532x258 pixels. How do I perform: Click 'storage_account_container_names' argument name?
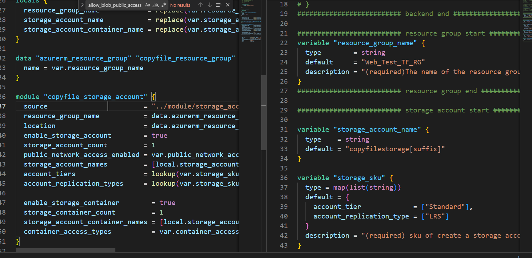coord(85,222)
